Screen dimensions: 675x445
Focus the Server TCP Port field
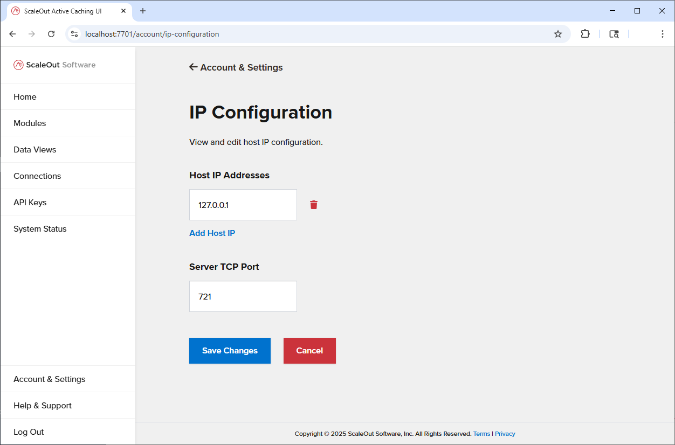243,296
